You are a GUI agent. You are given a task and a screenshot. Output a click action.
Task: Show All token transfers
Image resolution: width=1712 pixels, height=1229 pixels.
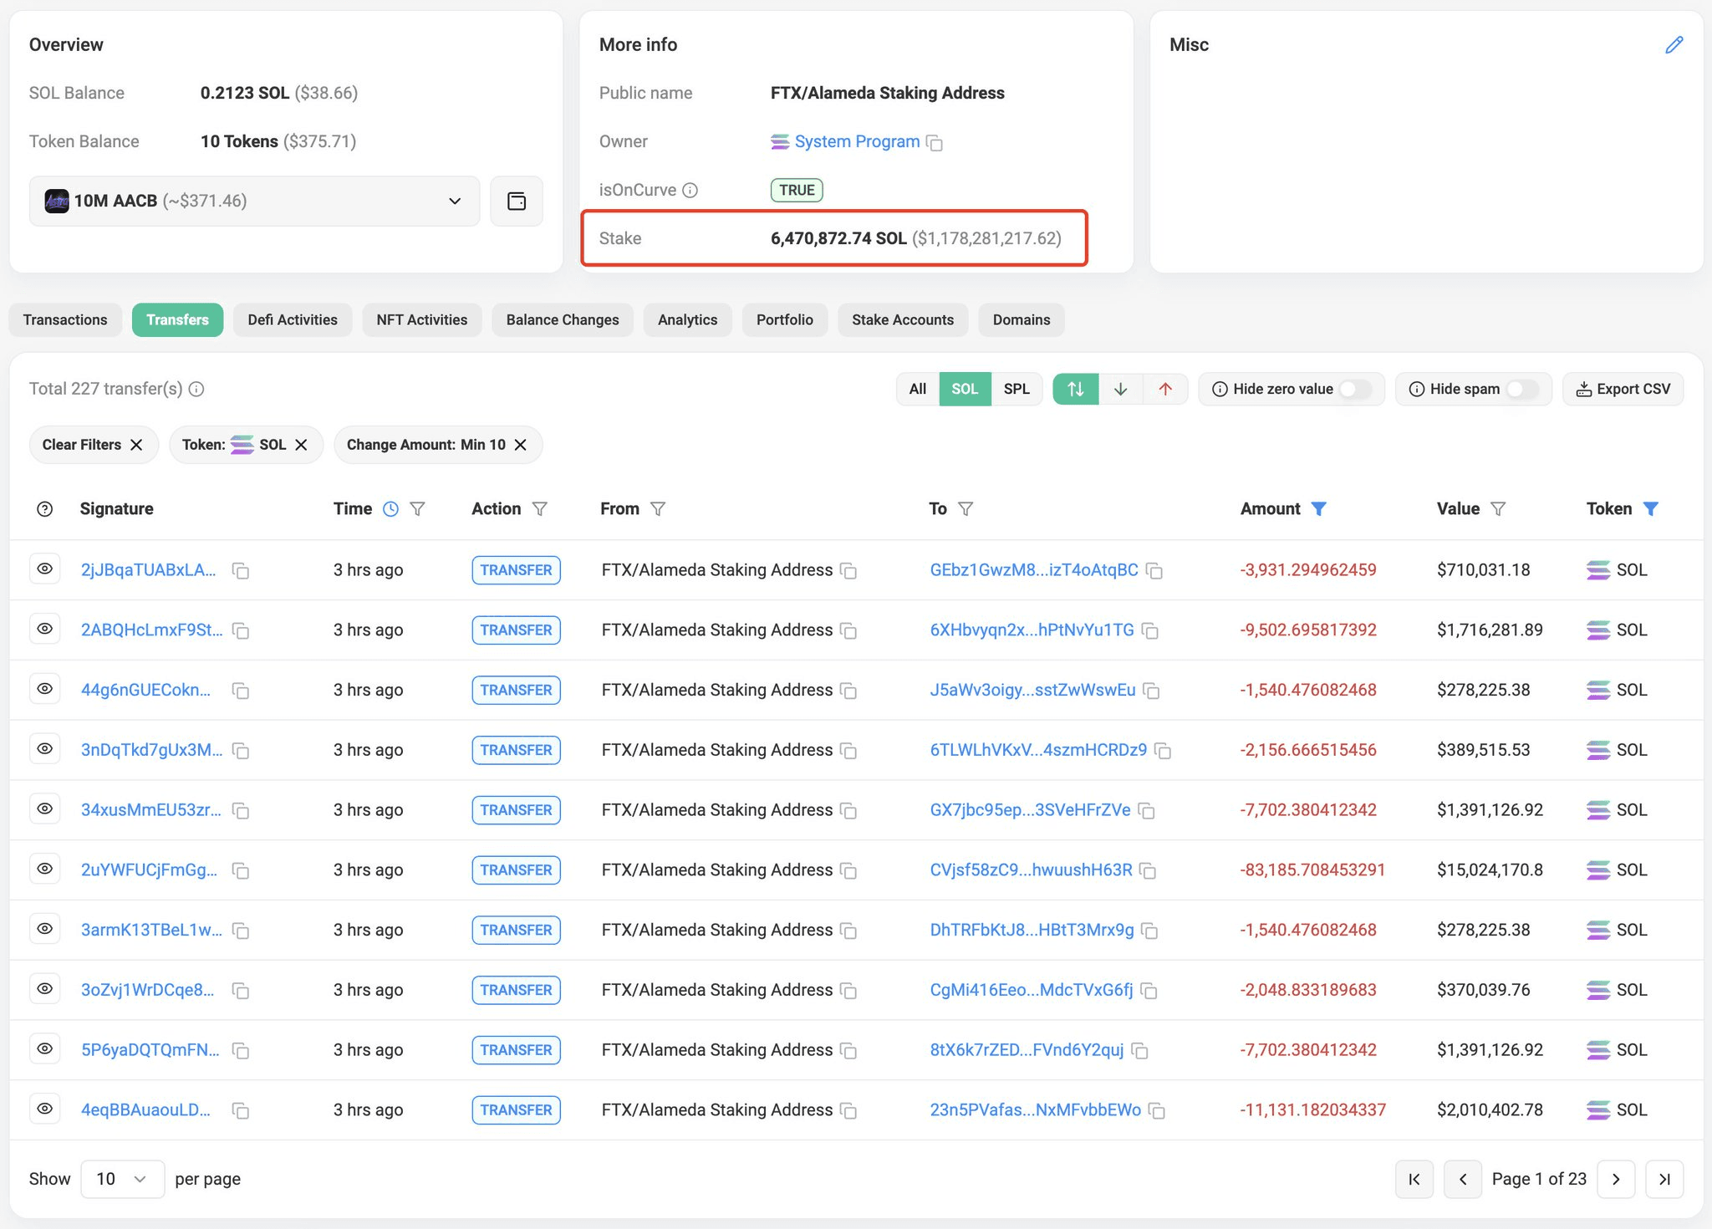(x=918, y=389)
